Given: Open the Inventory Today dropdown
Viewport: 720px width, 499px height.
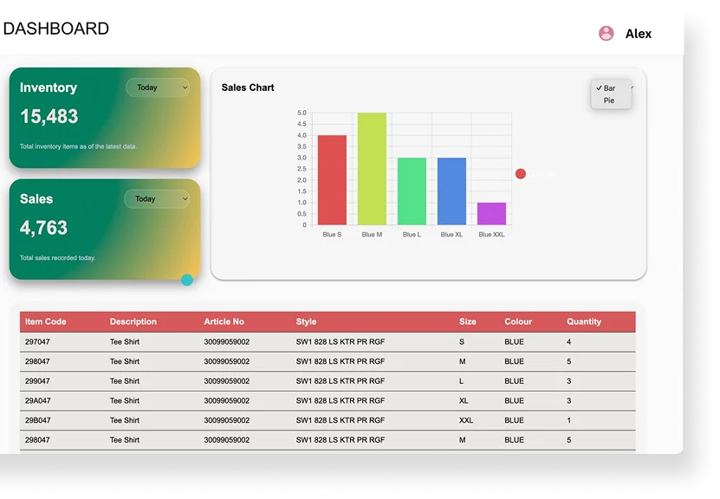Looking at the screenshot, I should coord(158,87).
